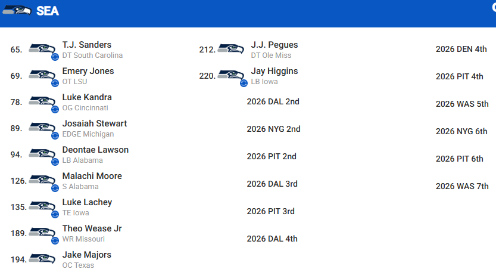
Task: Click the blue badge next to Josaiah Stewart
Action: coord(55,136)
